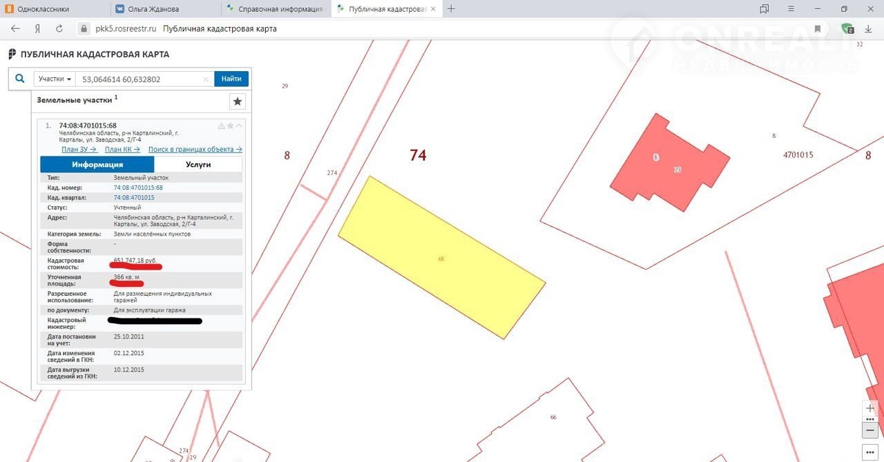The width and height of the screenshot is (884, 462).
Task: Open the План КК link
Action: [x=122, y=149]
